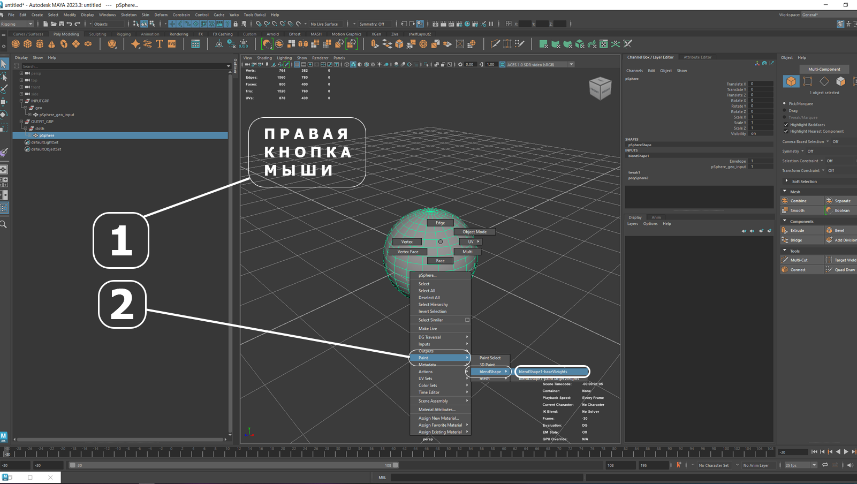Create a polygon cube from the shelf
Viewport: 857px width, 484px height.
click(x=28, y=44)
